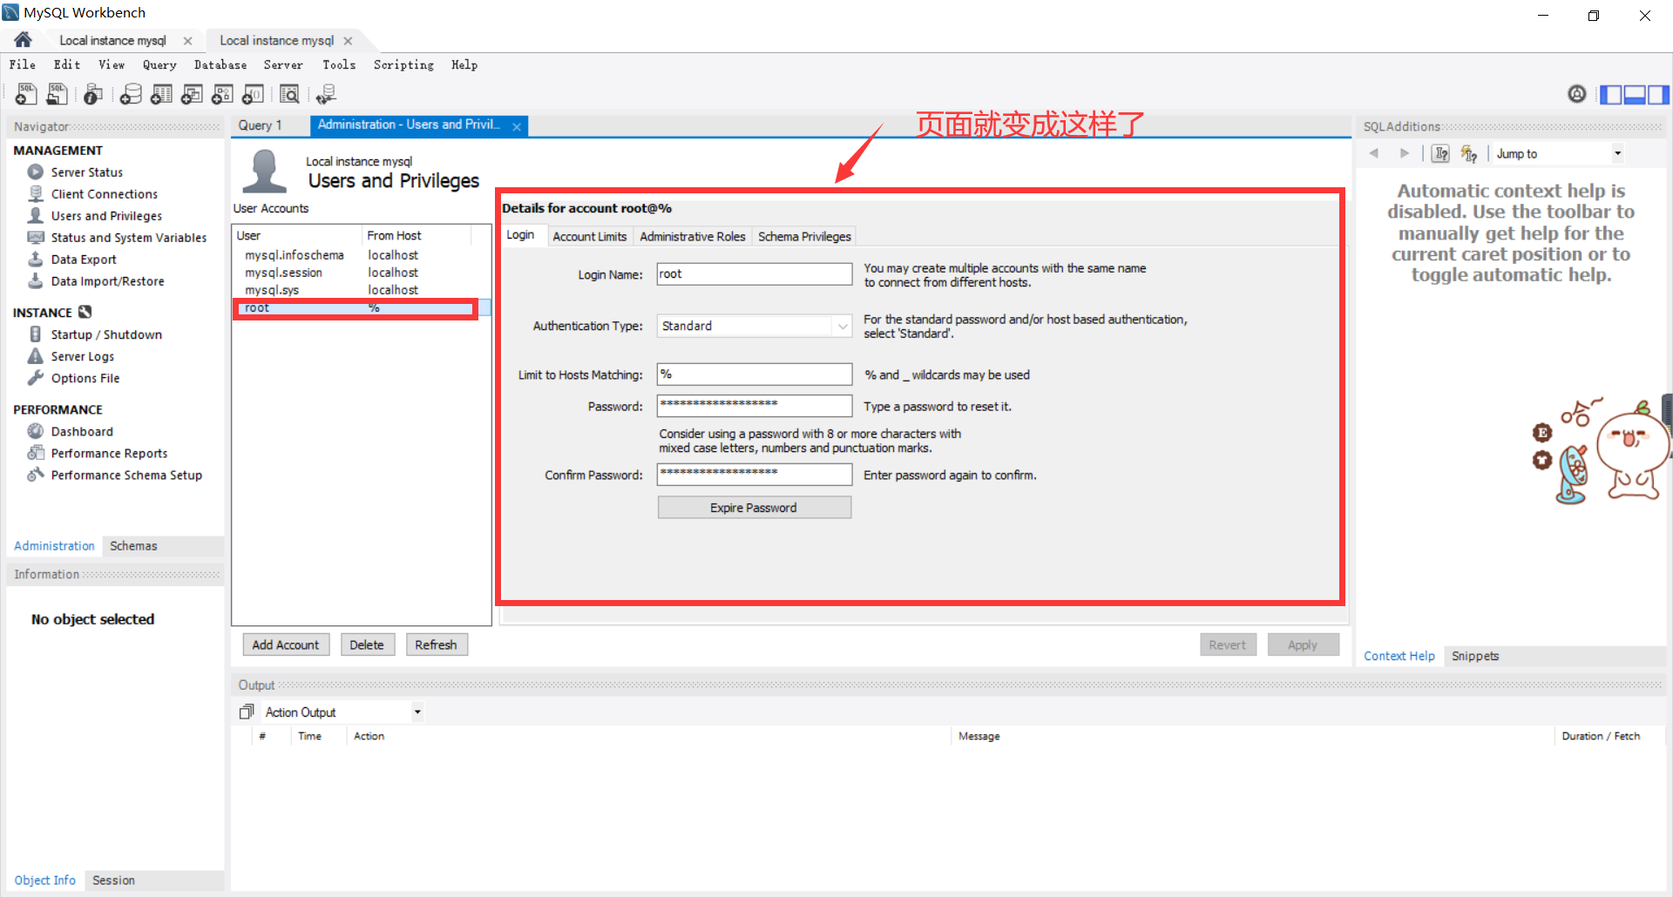The height and width of the screenshot is (897, 1673).
Task: Click the INSTANCE section icon
Action: pyautogui.click(x=85, y=312)
